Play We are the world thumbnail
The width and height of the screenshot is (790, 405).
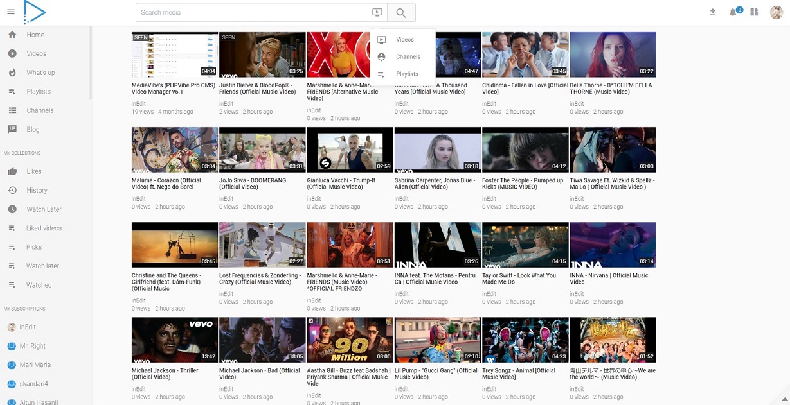tap(613, 340)
